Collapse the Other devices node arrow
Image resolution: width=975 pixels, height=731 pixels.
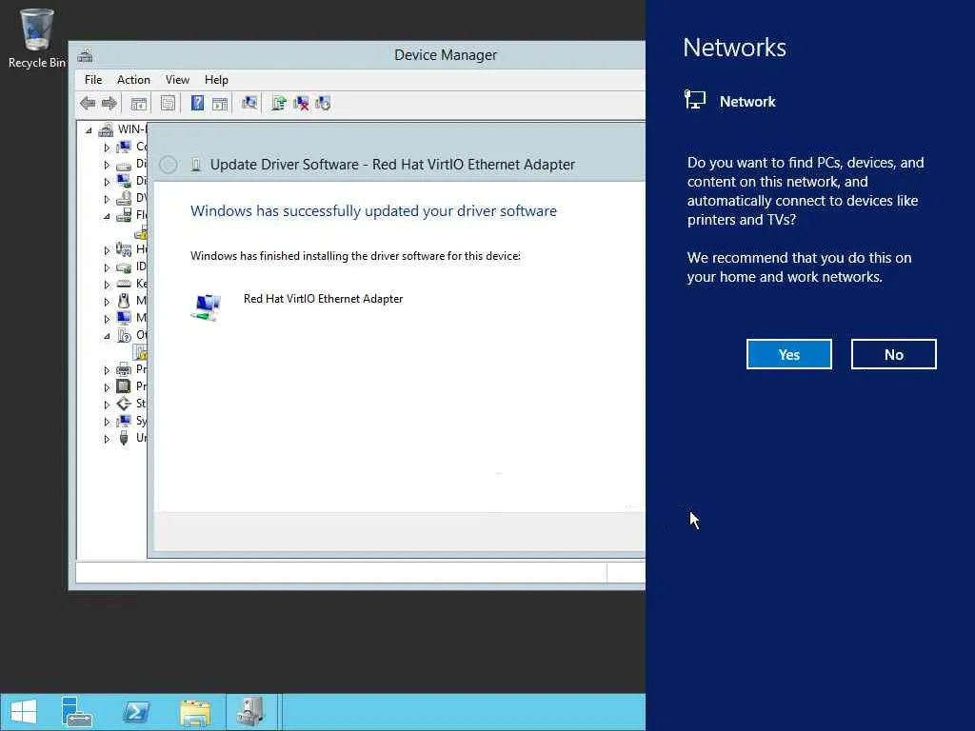(x=107, y=336)
